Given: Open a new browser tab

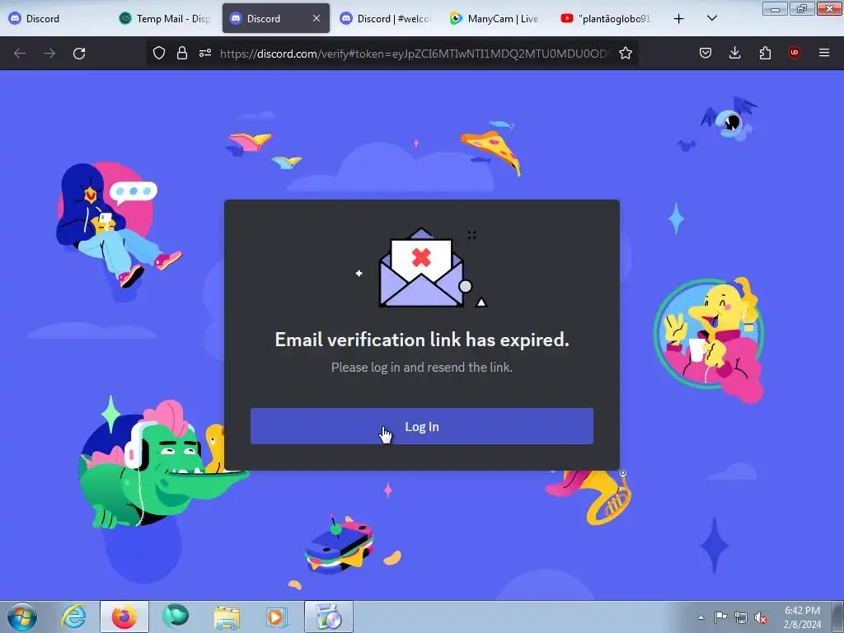Looking at the screenshot, I should [679, 19].
